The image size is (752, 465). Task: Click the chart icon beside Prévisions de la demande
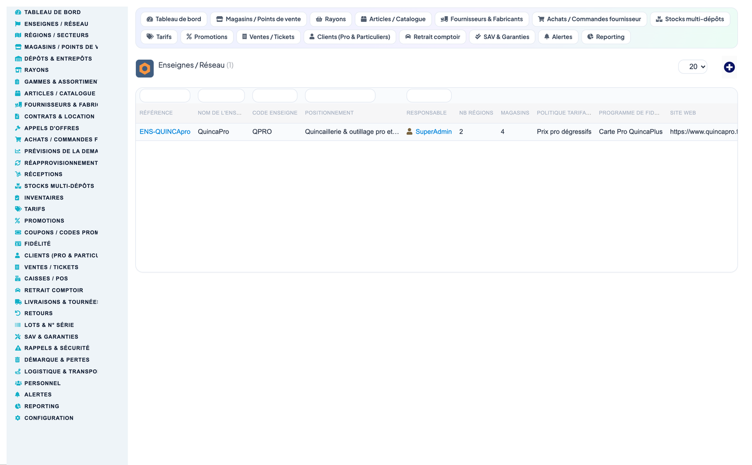click(18, 151)
